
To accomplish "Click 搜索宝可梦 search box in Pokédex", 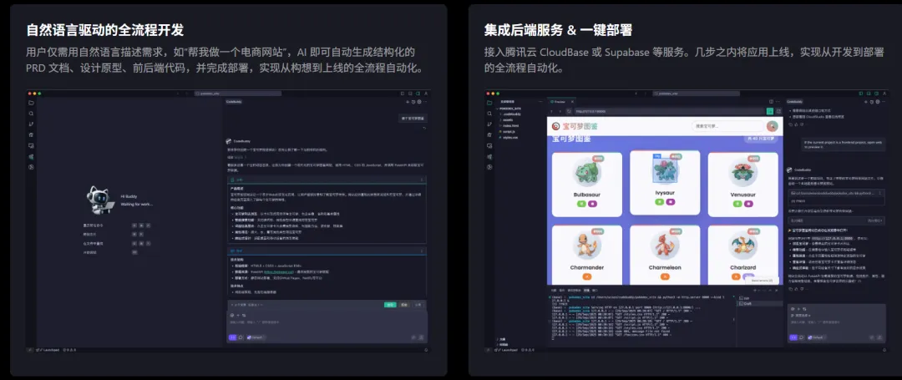I will (x=727, y=126).
